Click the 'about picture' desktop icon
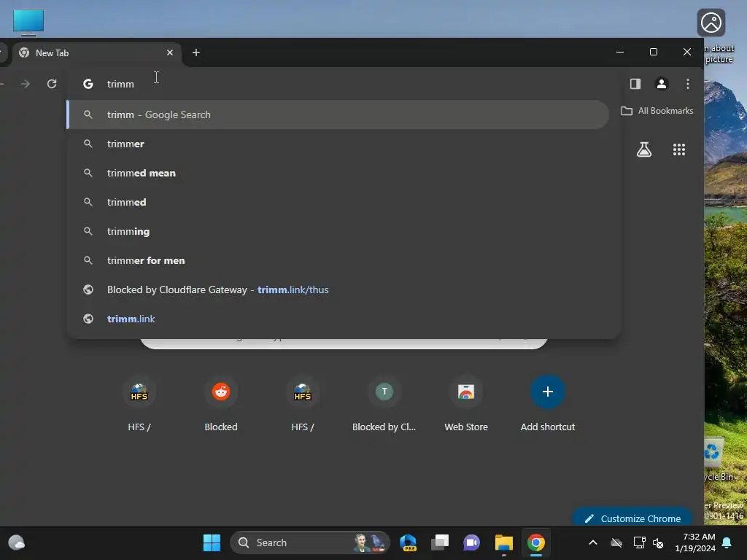 click(x=715, y=36)
